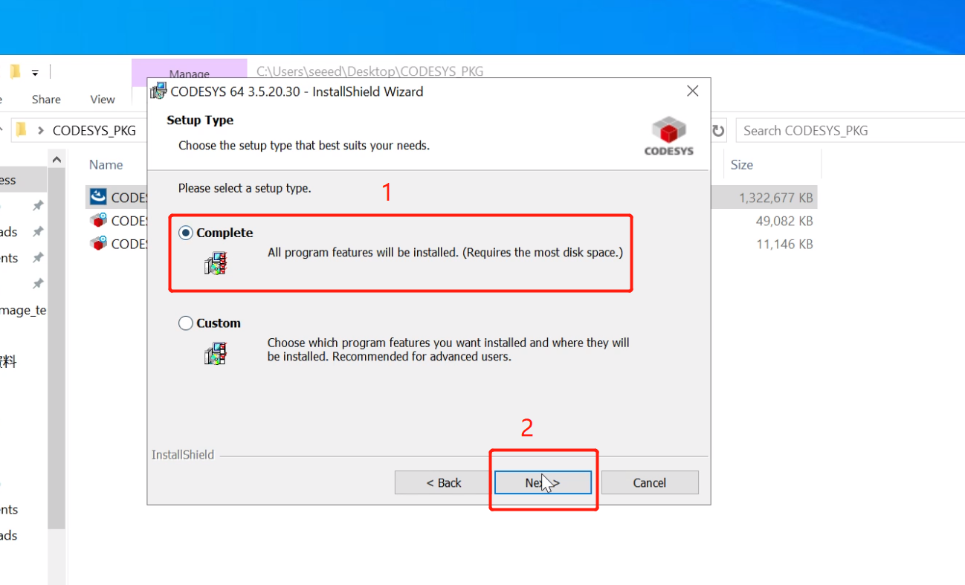965x585 pixels.
Task: Click the package icon of the 11,146 KB file
Action: 98,243
